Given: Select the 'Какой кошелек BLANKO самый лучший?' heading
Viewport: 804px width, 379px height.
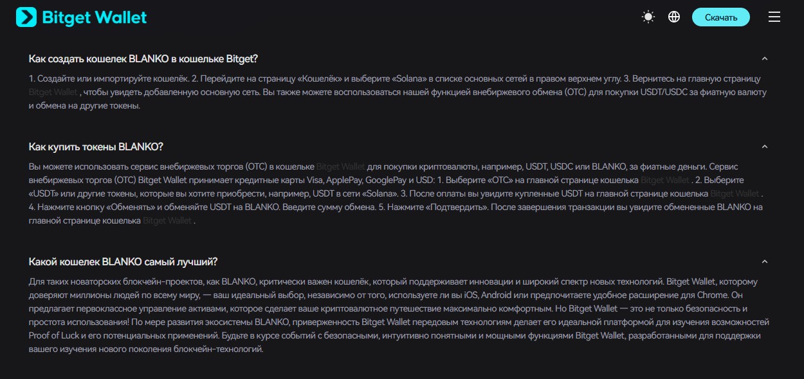Looking at the screenshot, I should point(123,262).
